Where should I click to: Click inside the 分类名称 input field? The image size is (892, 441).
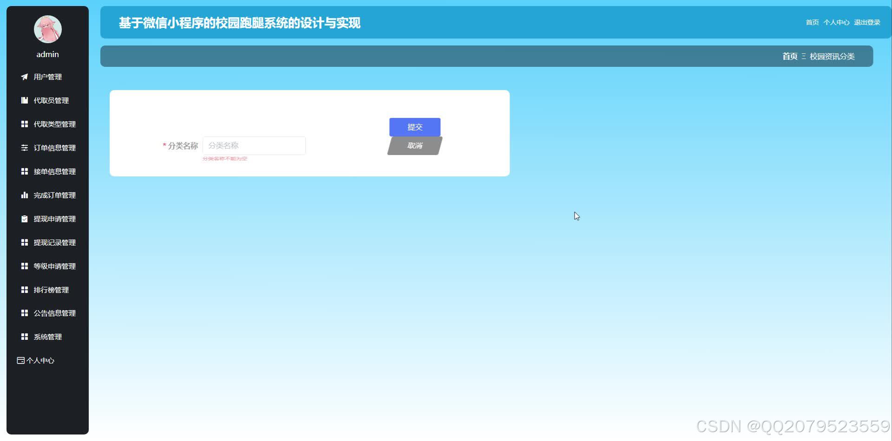(x=254, y=145)
